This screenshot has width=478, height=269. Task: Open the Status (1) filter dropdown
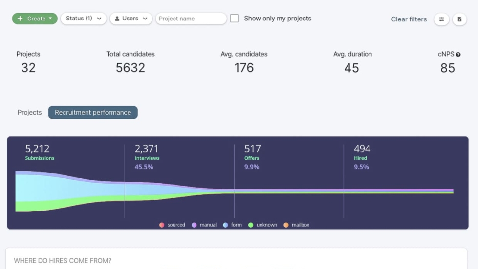[84, 19]
